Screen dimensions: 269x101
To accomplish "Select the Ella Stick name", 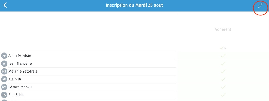I will coord(16,95).
